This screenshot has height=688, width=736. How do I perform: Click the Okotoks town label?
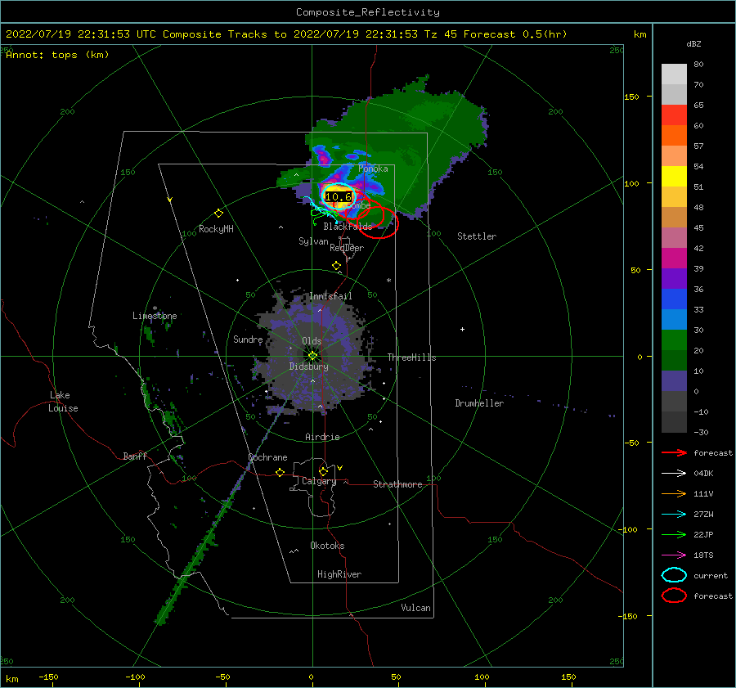tap(327, 546)
